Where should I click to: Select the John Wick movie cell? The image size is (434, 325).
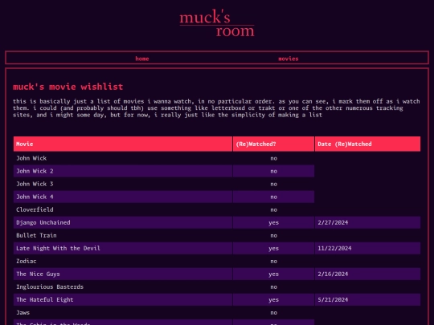[x=123, y=158]
